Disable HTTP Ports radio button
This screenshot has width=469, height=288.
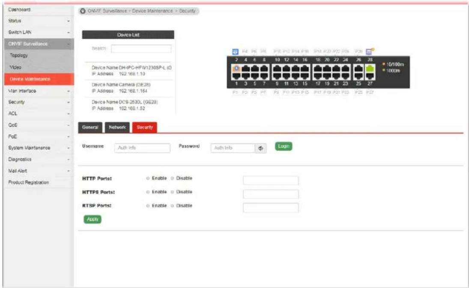[172, 178]
